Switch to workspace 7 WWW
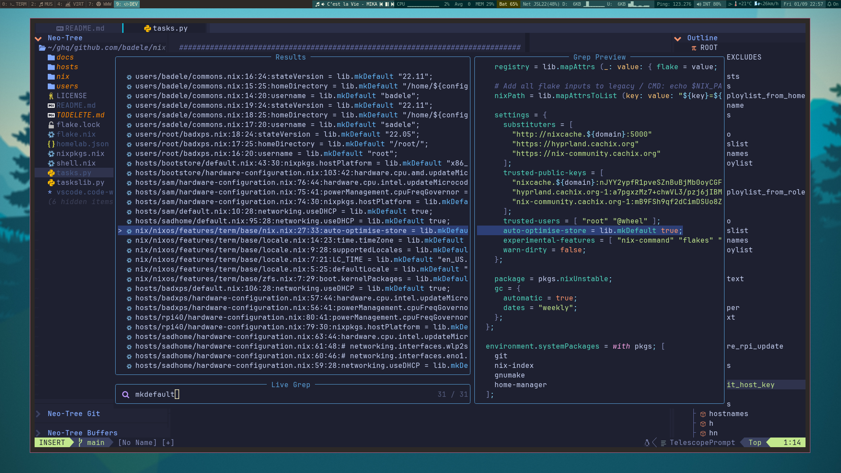The width and height of the screenshot is (841, 473). tap(100, 4)
